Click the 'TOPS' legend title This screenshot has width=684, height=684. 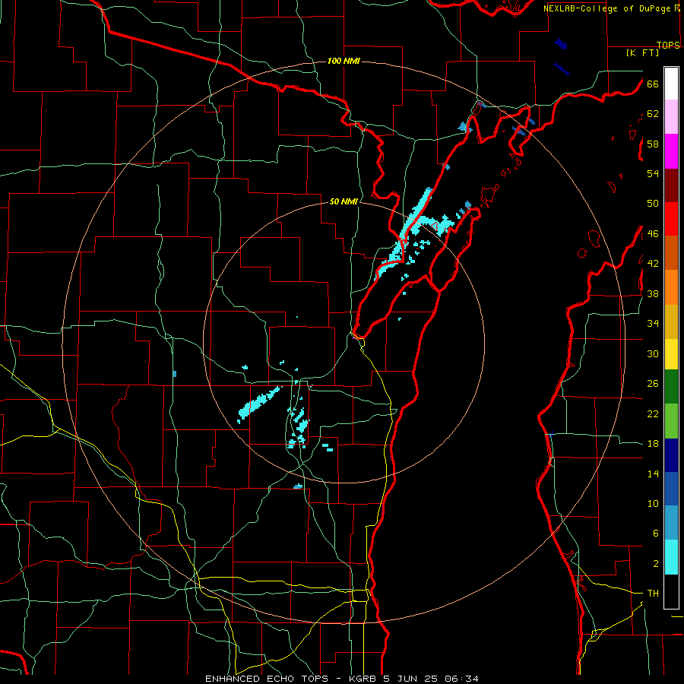(x=668, y=45)
